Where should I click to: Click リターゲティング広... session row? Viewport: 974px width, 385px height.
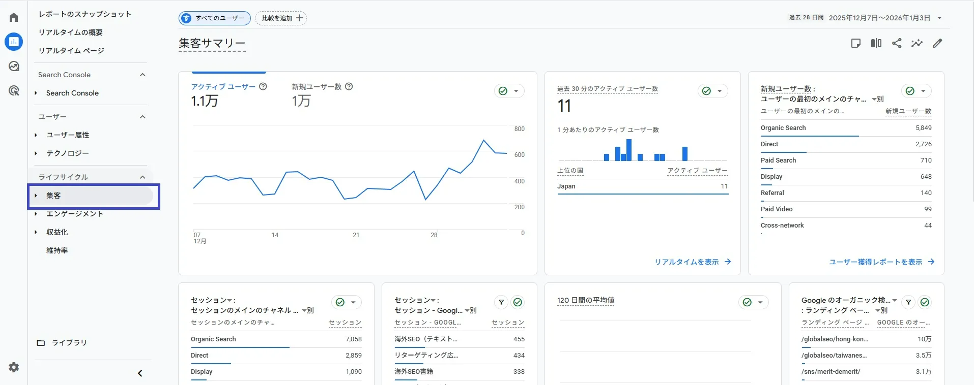coord(459,356)
